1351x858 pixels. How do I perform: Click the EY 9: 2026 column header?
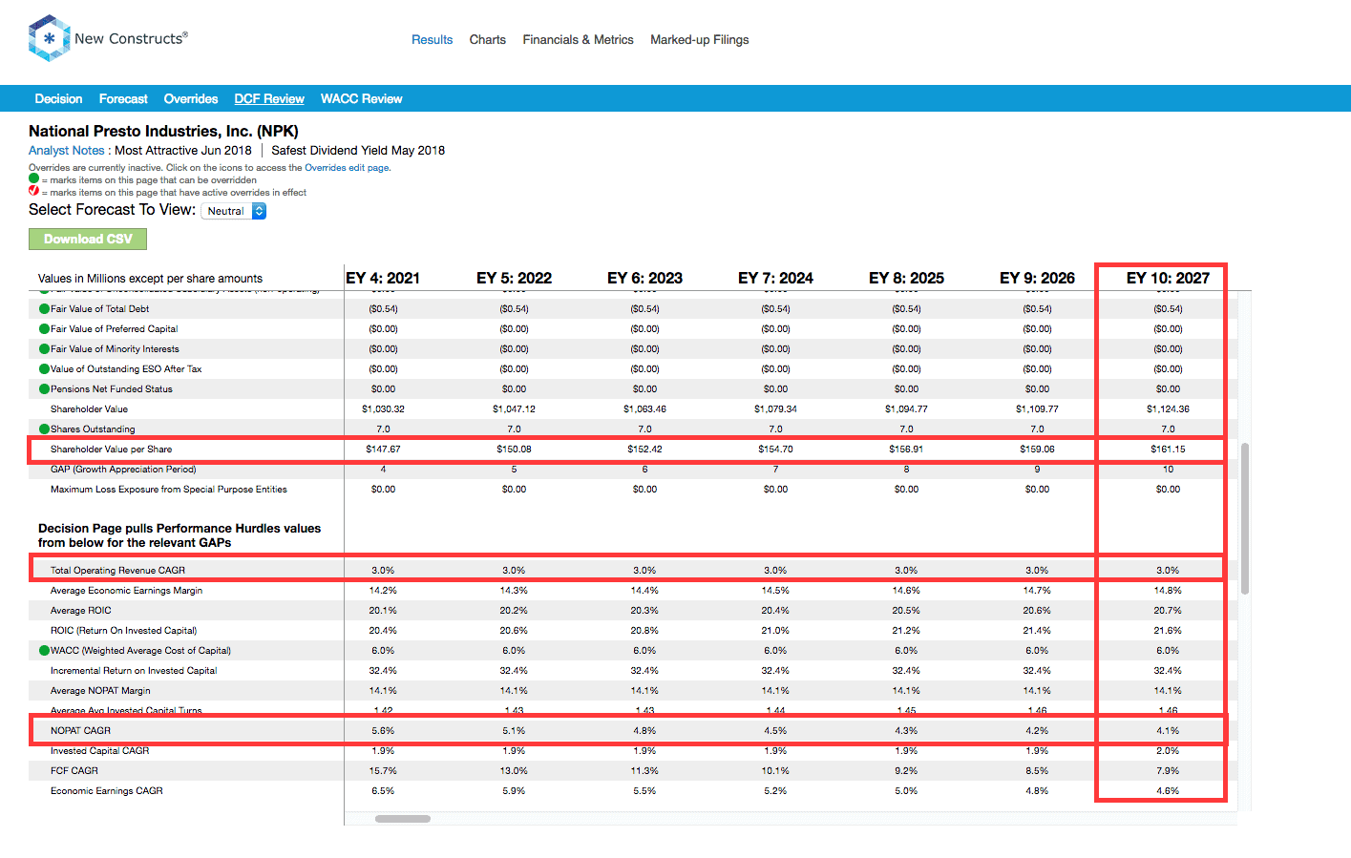pyautogui.click(x=1037, y=278)
